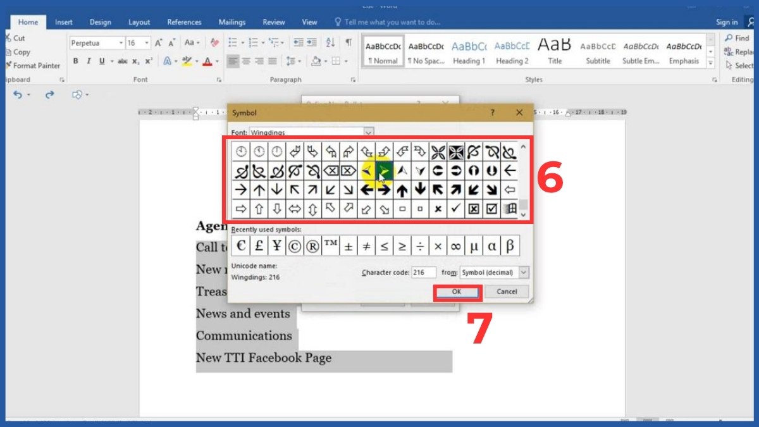Choose the Windows flag symbol in the grid
Image resolution: width=759 pixels, height=427 pixels.
[x=510, y=209]
